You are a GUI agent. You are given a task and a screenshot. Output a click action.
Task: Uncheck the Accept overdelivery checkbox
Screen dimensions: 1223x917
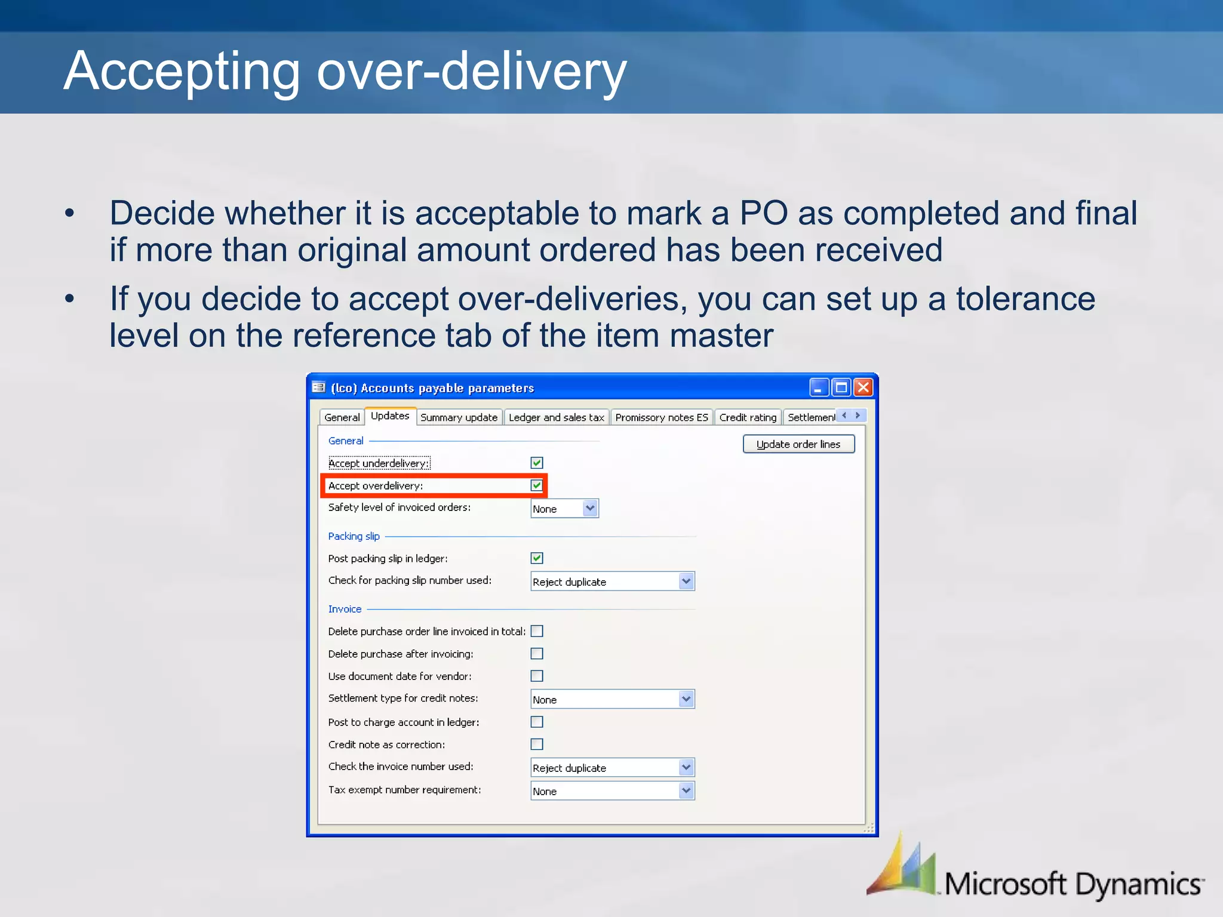(x=537, y=485)
